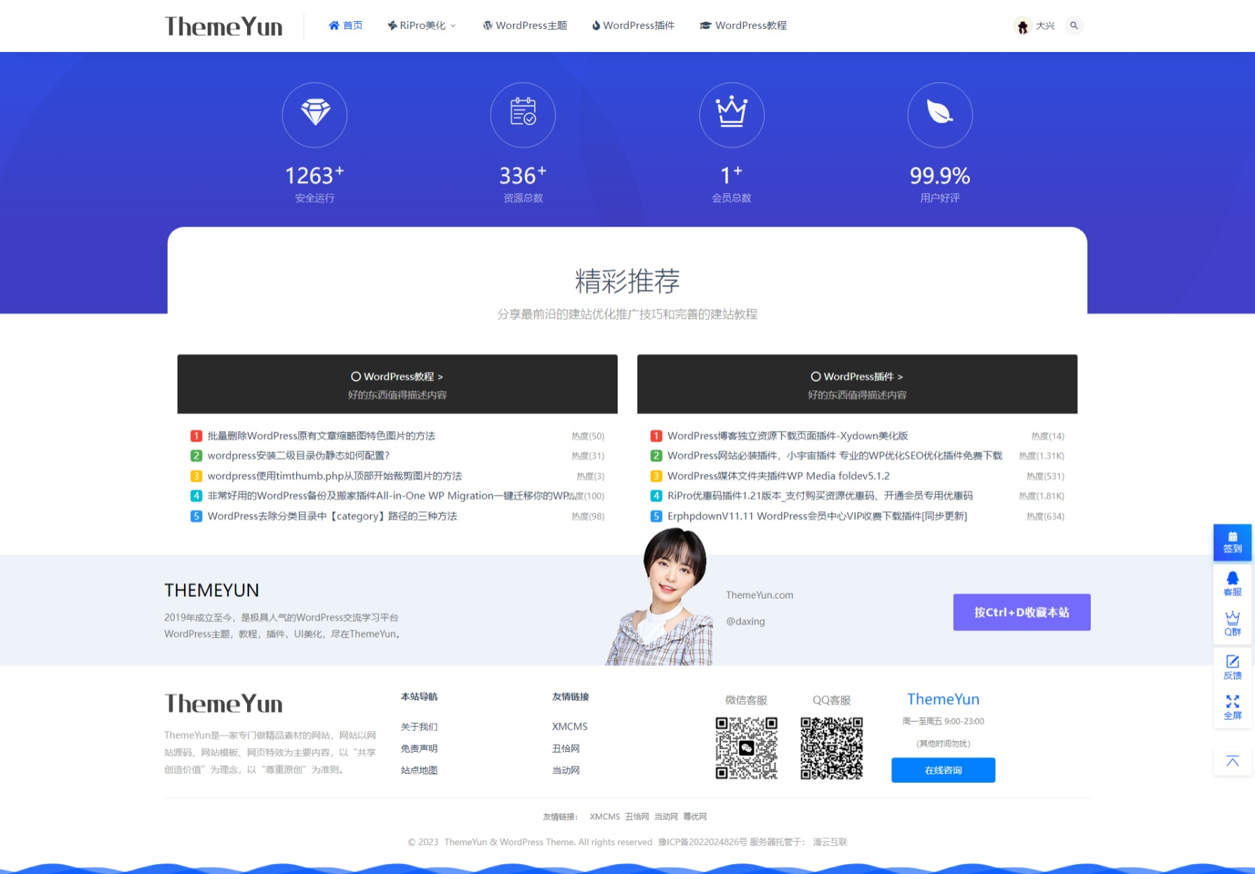This screenshot has height=874, width=1255.
Task: Open article wordpress安装二级目录伪静态如何配置
Action: (298, 456)
